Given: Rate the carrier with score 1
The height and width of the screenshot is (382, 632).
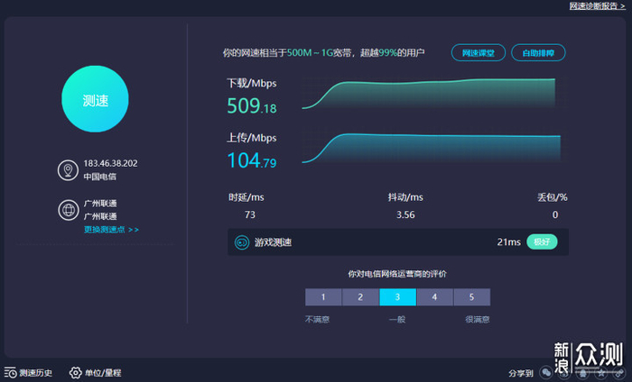Looking at the screenshot, I should pos(322,297).
